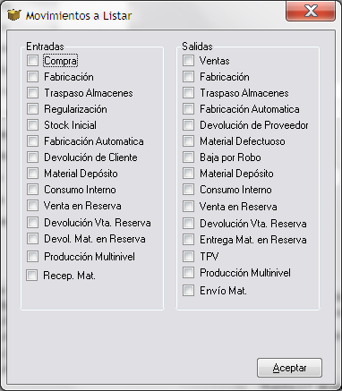Check the TPV checkbox
This screenshot has width=342, height=391.
click(x=188, y=256)
